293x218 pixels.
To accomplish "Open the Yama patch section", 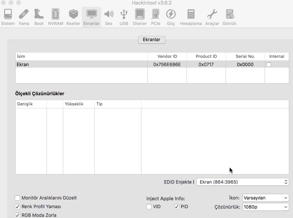I will (x=24, y=17).
